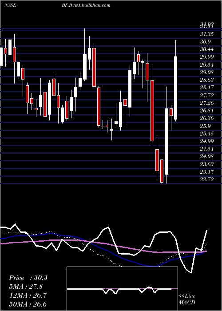Click the Price : 30.3 readout

pyautogui.click(x=28, y=278)
